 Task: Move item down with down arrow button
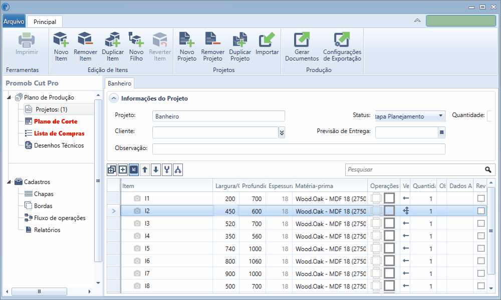tap(156, 169)
